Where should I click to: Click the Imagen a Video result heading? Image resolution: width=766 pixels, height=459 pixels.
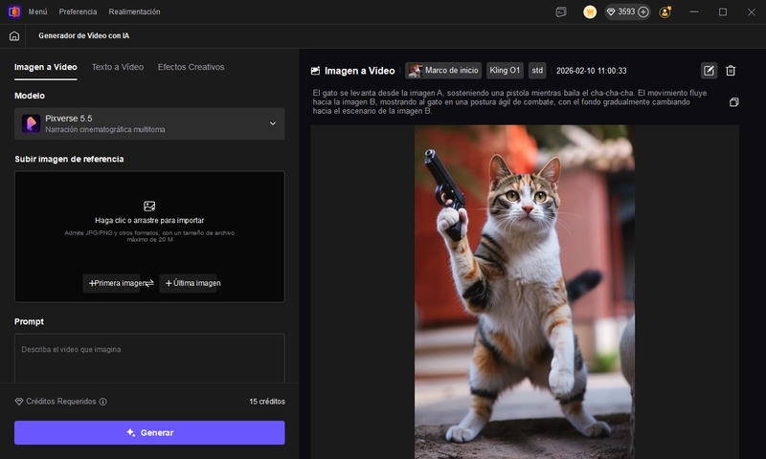pyautogui.click(x=360, y=71)
